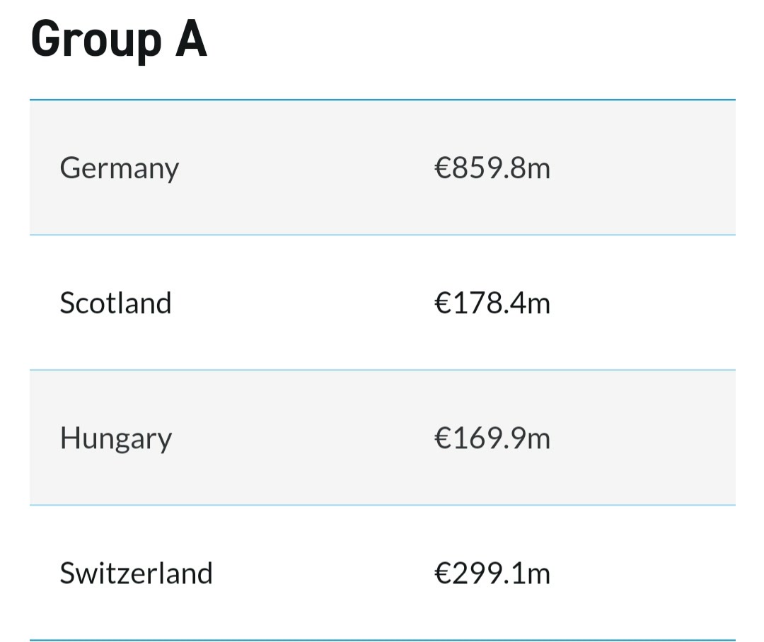
Task: Click the euro sign in Switzerland's value
Action: [442, 573]
